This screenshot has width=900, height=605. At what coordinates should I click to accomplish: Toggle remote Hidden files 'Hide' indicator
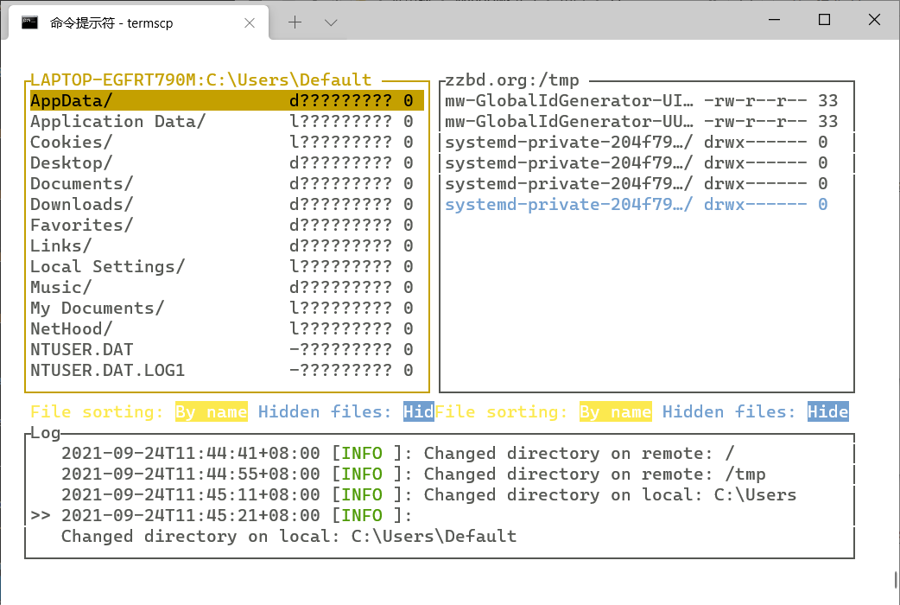pyautogui.click(x=827, y=412)
